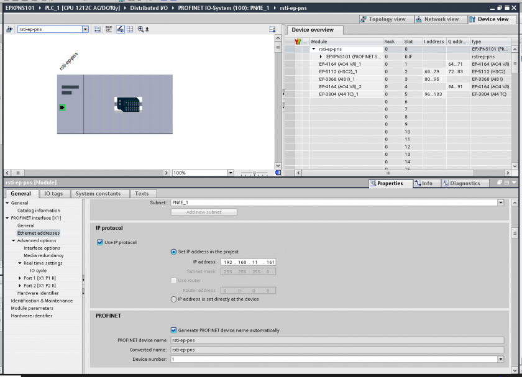
Task: Switch to Network view tab
Action: [x=441, y=19]
